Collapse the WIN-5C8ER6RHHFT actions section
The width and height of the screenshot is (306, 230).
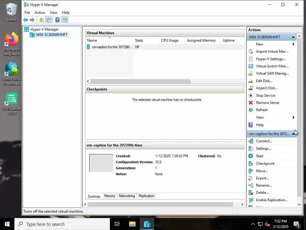point(293,37)
